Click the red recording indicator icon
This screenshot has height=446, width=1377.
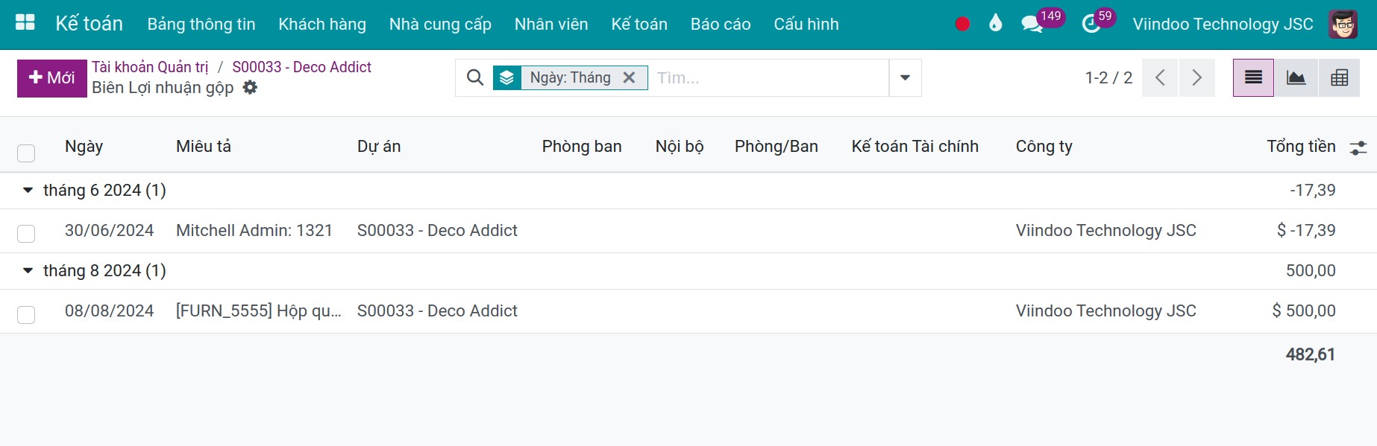pyautogui.click(x=962, y=24)
